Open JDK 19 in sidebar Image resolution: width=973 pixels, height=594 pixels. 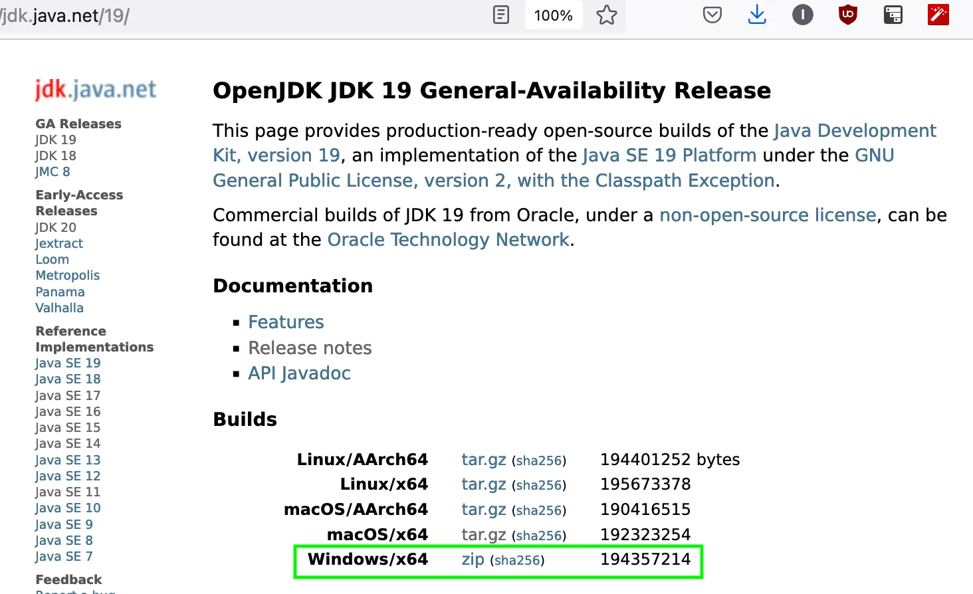click(x=56, y=140)
